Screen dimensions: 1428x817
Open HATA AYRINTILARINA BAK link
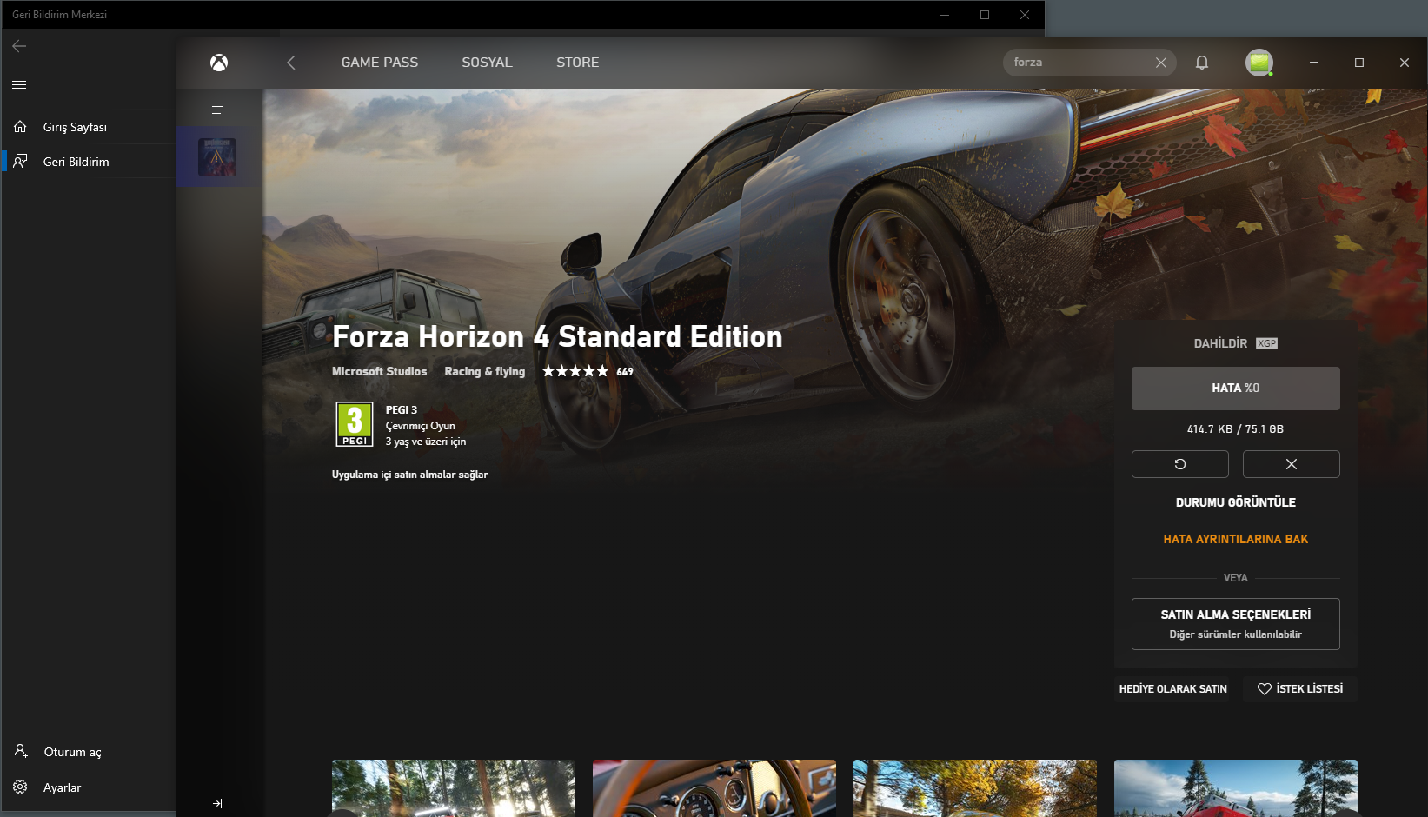click(1236, 539)
